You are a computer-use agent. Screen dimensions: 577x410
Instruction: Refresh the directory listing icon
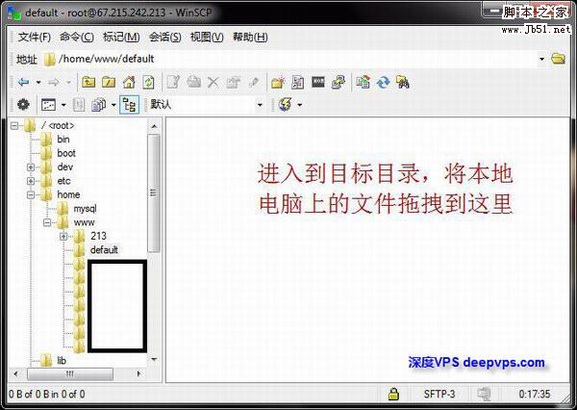(148, 82)
